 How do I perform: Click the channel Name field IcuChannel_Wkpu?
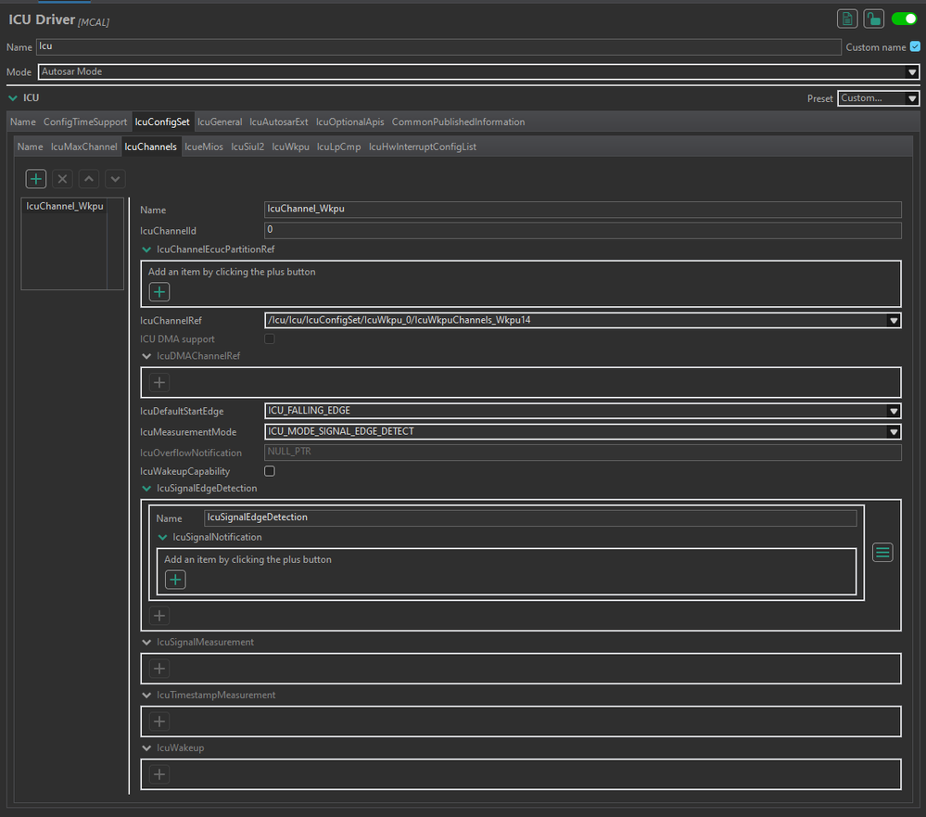[583, 210]
